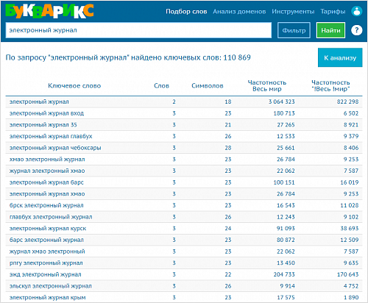Select keyword электронный журнал крым
368x303 pixels.
click(47, 298)
